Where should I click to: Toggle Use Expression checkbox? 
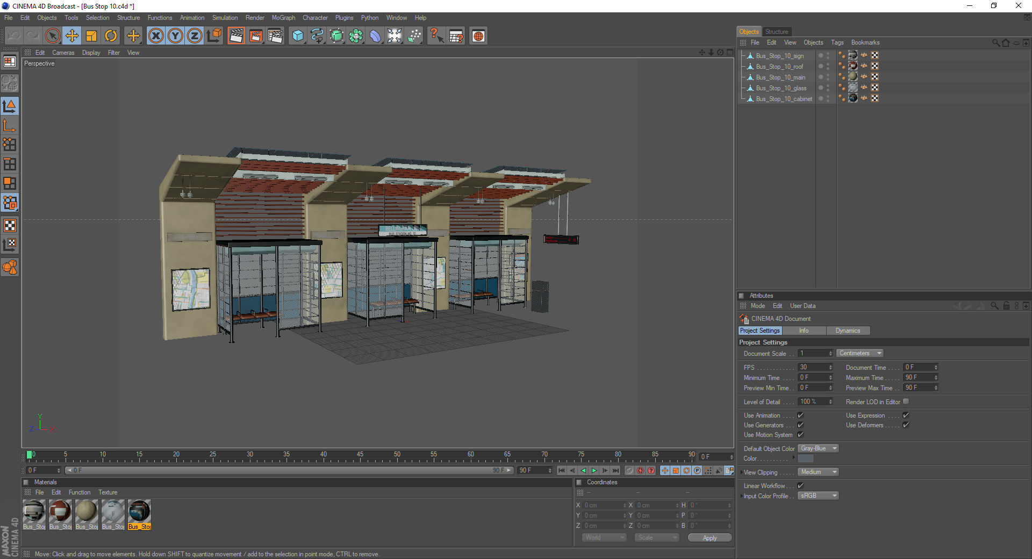906,415
